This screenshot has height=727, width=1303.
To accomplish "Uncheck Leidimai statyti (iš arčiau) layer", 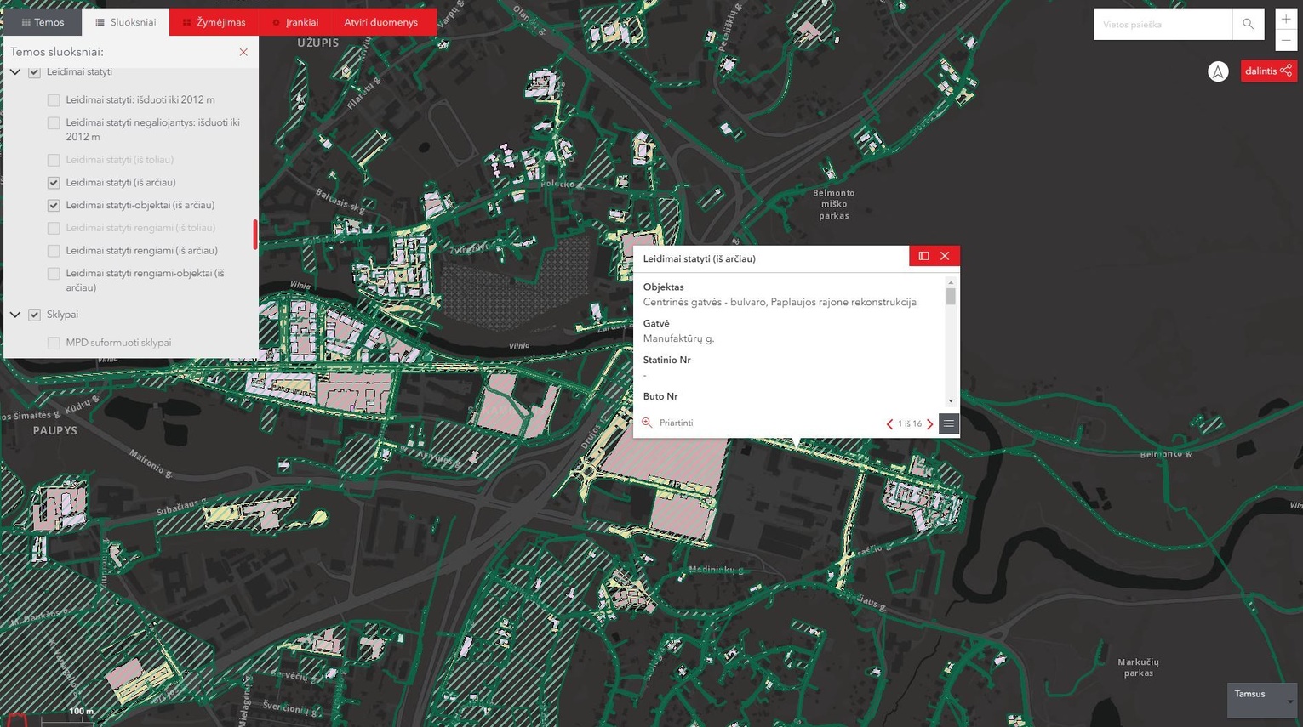I will tap(54, 182).
